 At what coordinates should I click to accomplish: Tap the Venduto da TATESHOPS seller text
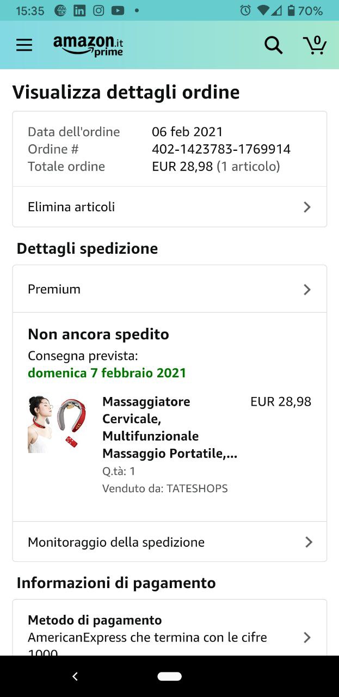coord(165,488)
